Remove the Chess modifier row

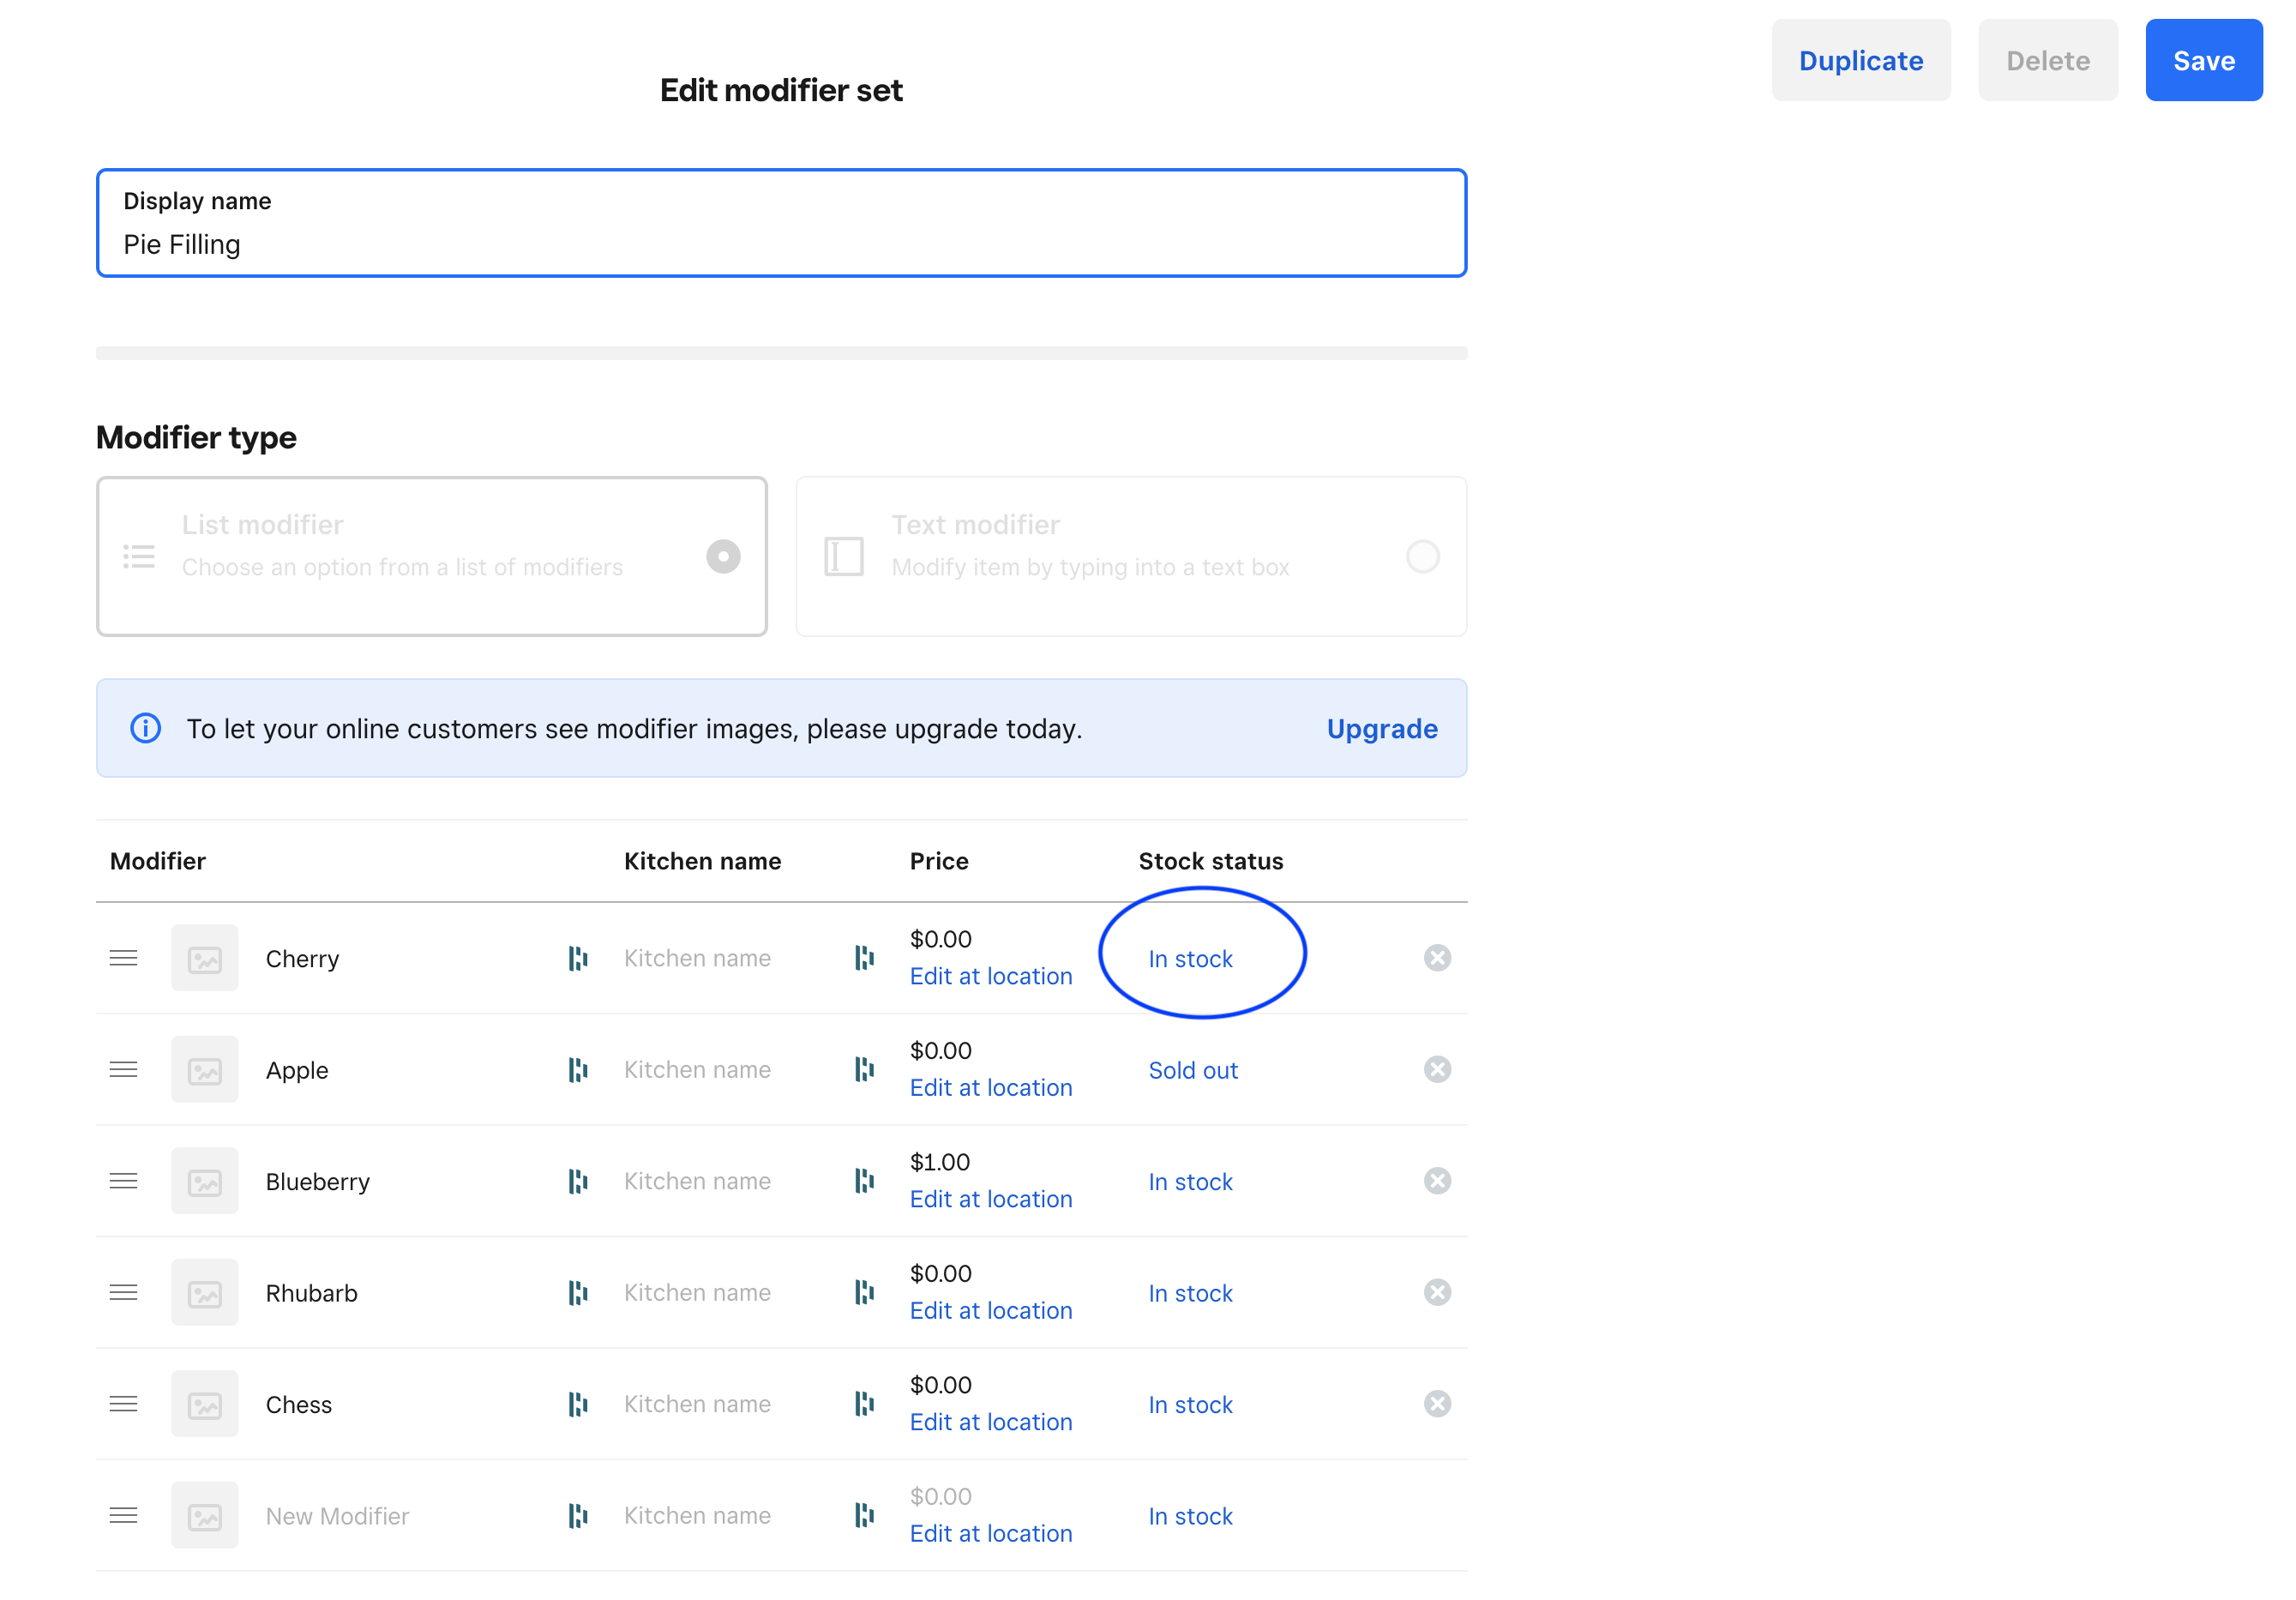[1437, 1403]
